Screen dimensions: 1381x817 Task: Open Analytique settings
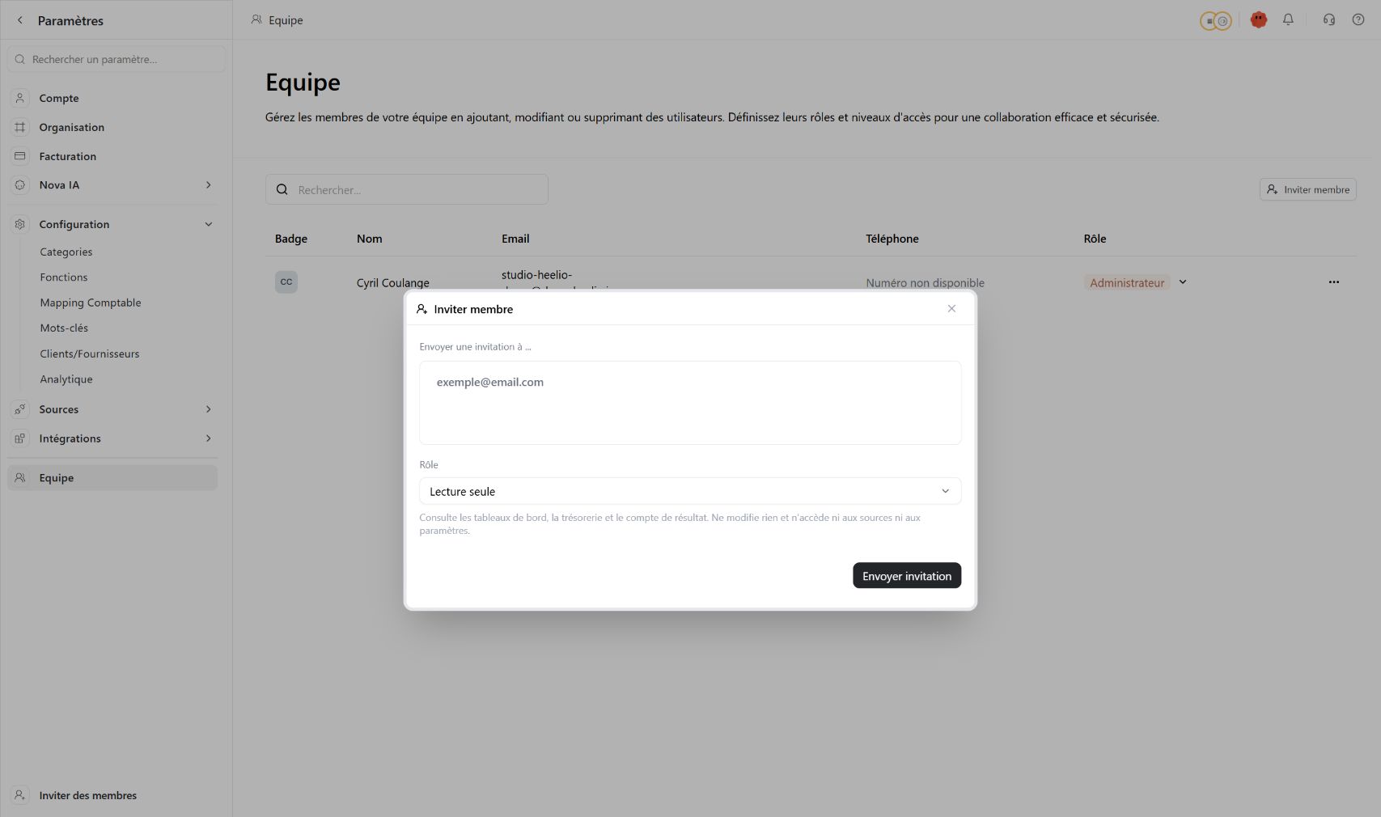(66, 379)
